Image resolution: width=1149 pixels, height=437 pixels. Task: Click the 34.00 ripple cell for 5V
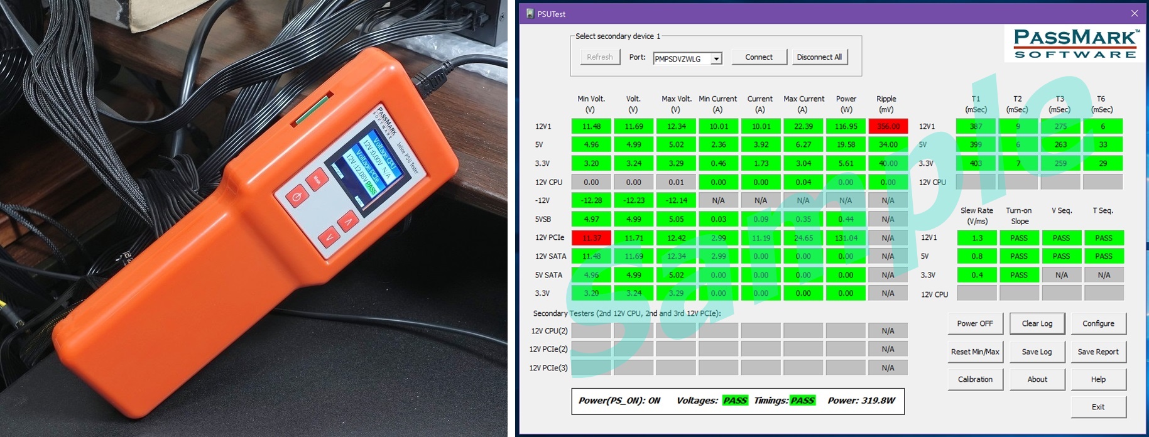click(888, 144)
